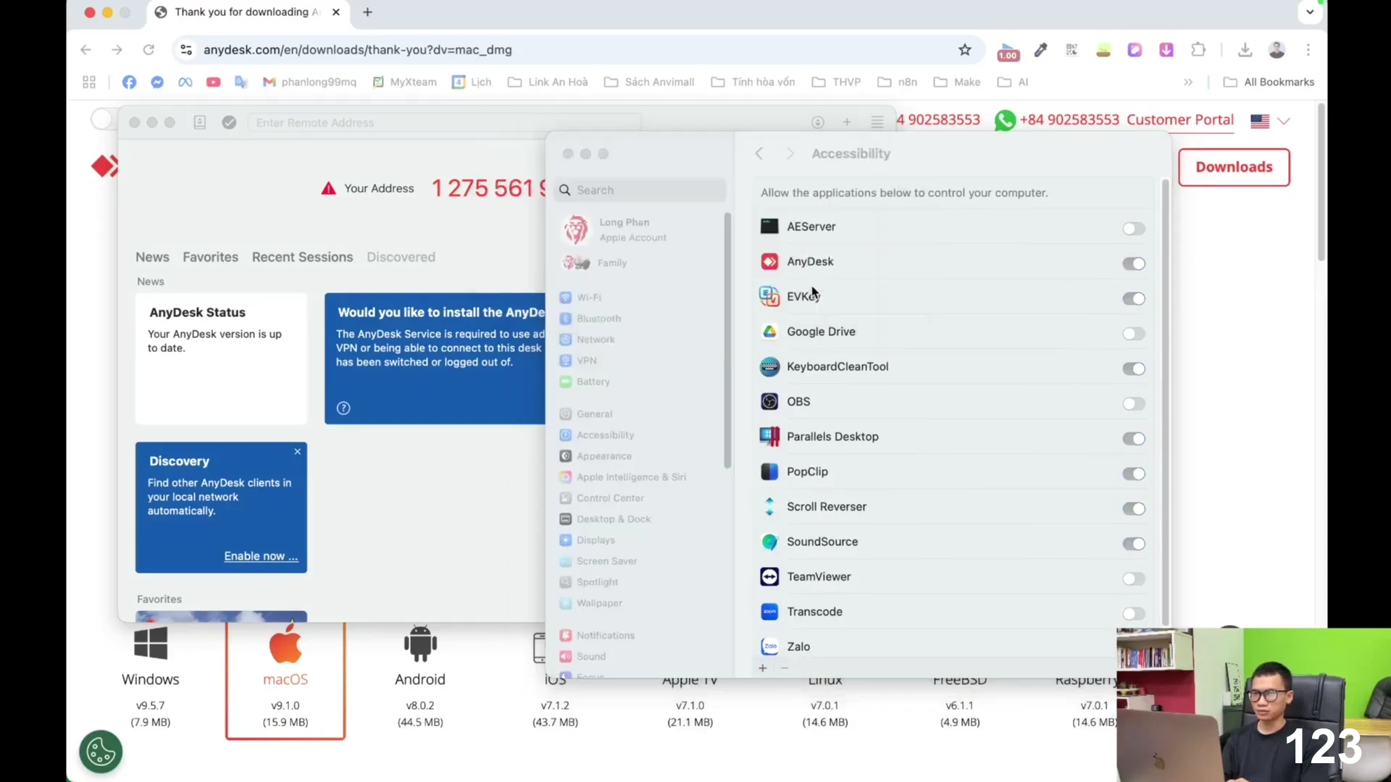This screenshot has height=782, width=1391.
Task: Go back in System Settings
Action: [x=759, y=154]
